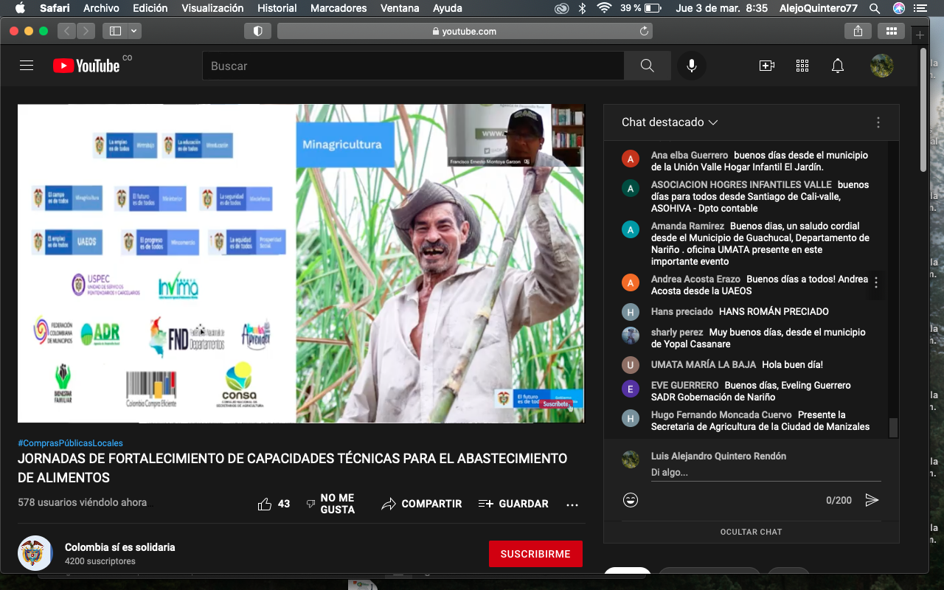This screenshot has height=590, width=944.
Task: Open Safari sidebar dropdown chevron
Action: (x=134, y=31)
